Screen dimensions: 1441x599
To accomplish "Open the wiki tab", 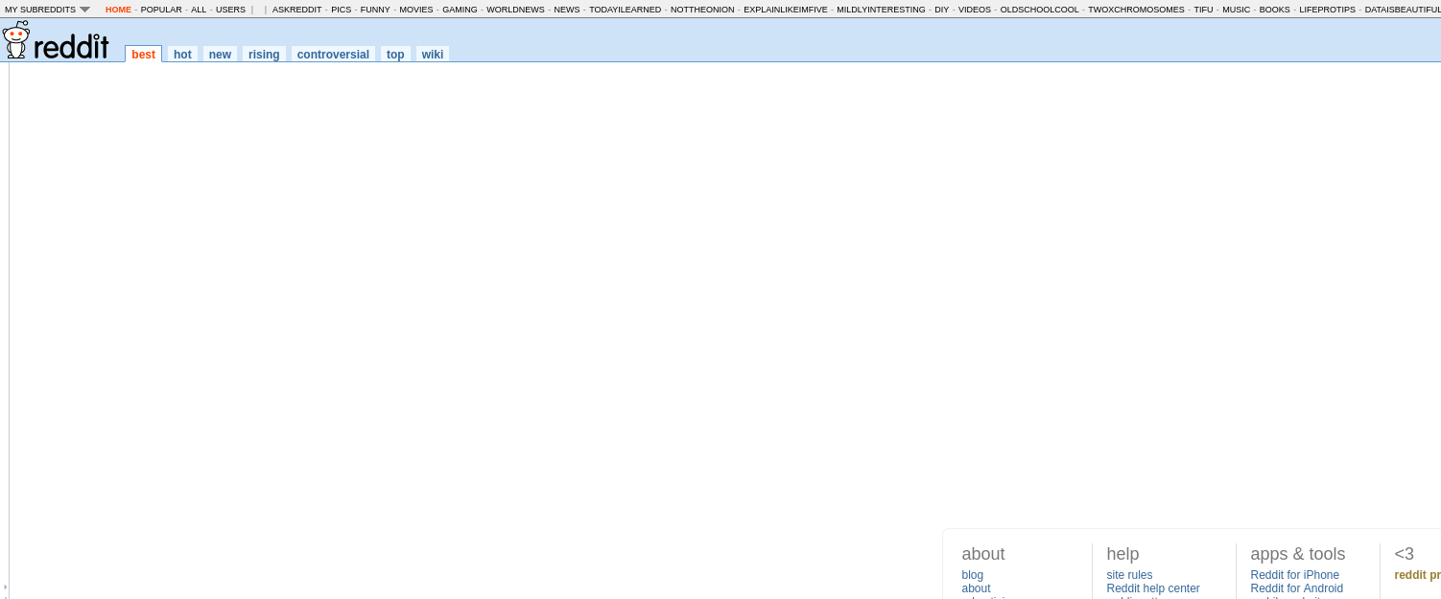I will (x=433, y=55).
